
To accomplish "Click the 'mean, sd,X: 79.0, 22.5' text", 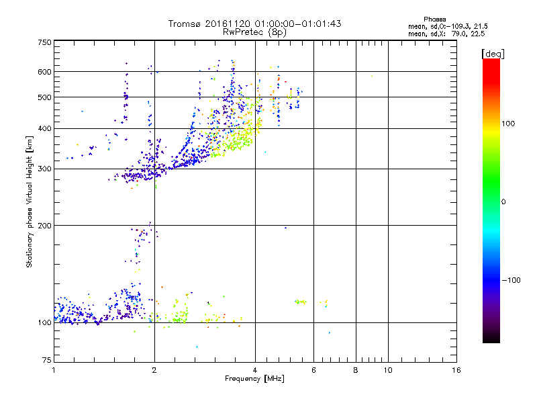I will 446,34.
